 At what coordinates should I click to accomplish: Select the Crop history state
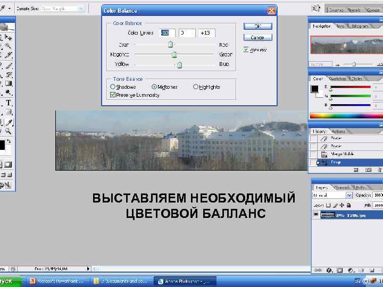[350, 162]
